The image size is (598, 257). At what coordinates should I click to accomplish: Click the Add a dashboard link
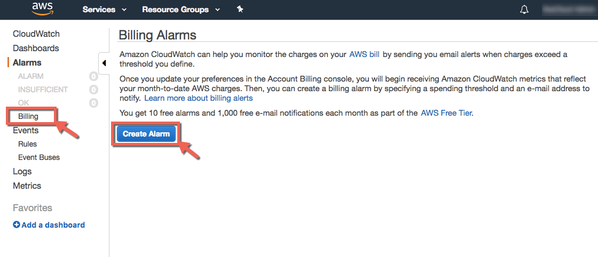pyautogui.click(x=53, y=224)
